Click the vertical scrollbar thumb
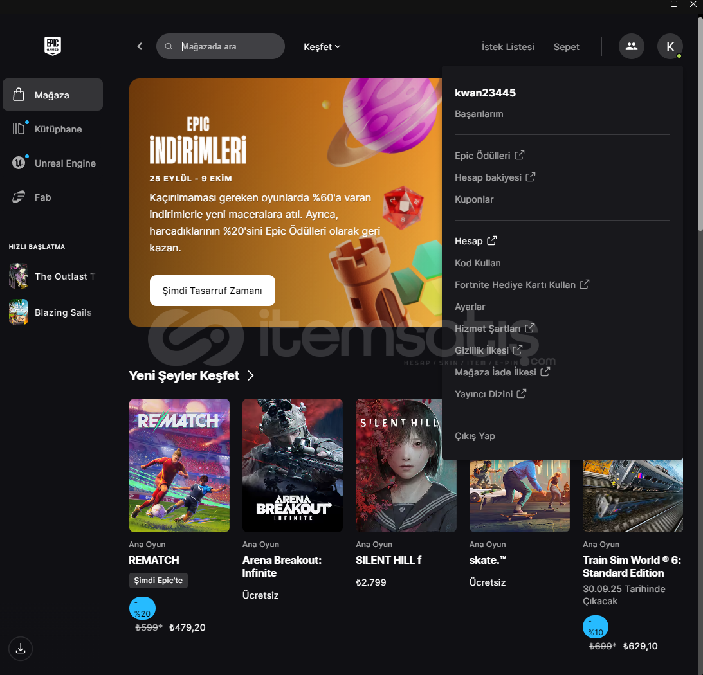Viewport: 703px width, 675px height. (700, 123)
